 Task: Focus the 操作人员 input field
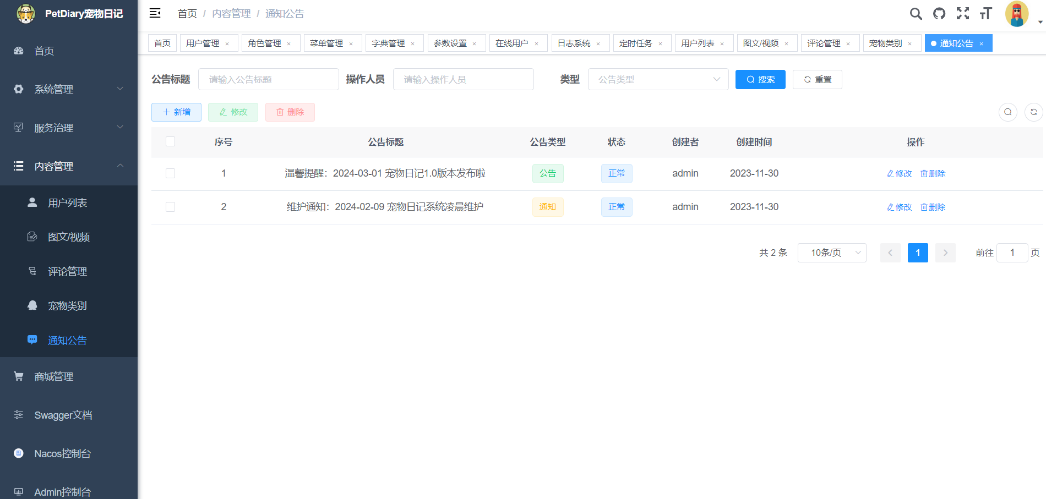(x=464, y=79)
